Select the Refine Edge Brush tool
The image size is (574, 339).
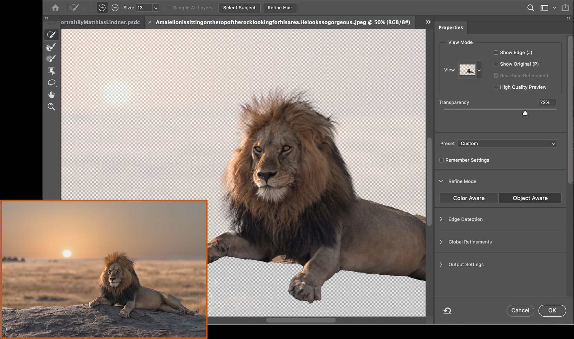[51, 47]
